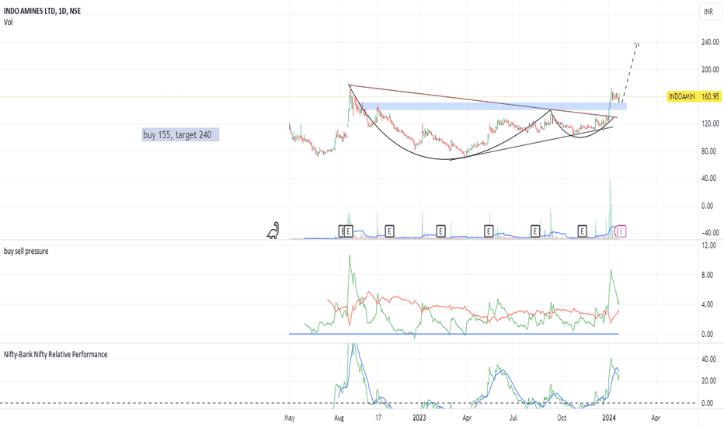
Task: Open front E marker of the overlapping Aug pair
Action: coord(349,231)
